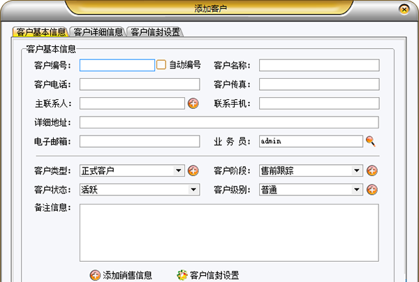Click the plus icon beside 客户类型 dropdown
Image resolution: width=419 pixels, height=282 pixels.
[193, 170]
